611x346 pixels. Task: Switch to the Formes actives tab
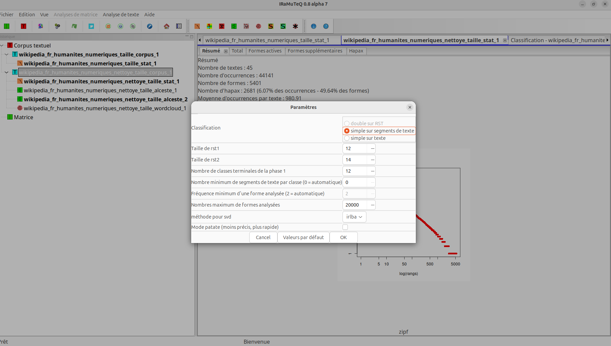pyautogui.click(x=265, y=51)
